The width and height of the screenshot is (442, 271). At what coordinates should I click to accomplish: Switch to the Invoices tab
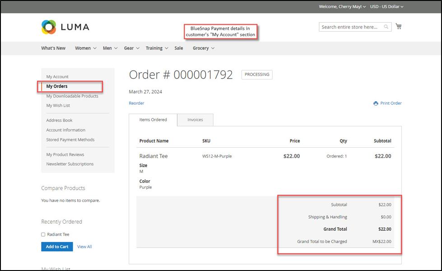[195, 120]
